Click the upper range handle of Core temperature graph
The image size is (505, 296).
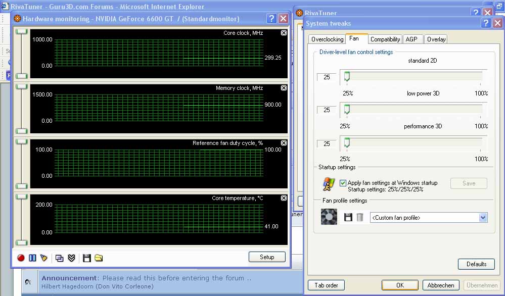click(22, 196)
